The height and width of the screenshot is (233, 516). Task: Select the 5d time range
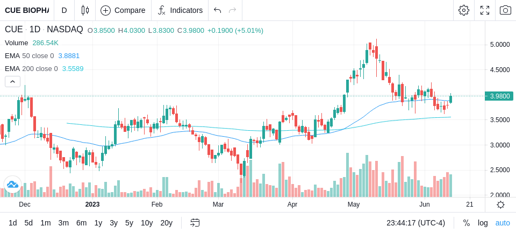coord(28,223)
